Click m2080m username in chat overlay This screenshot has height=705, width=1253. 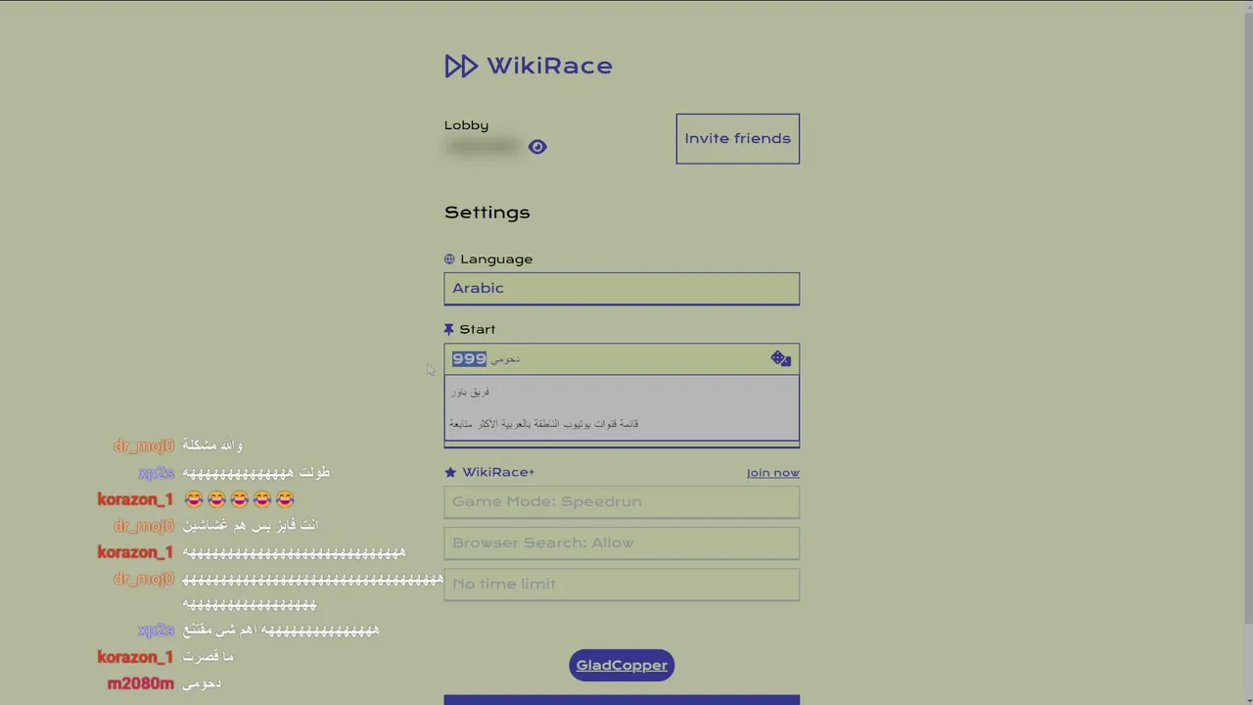140,683
